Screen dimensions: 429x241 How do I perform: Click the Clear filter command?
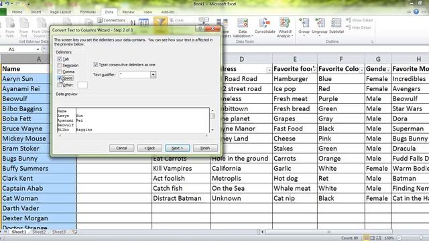tap(177, 20)
